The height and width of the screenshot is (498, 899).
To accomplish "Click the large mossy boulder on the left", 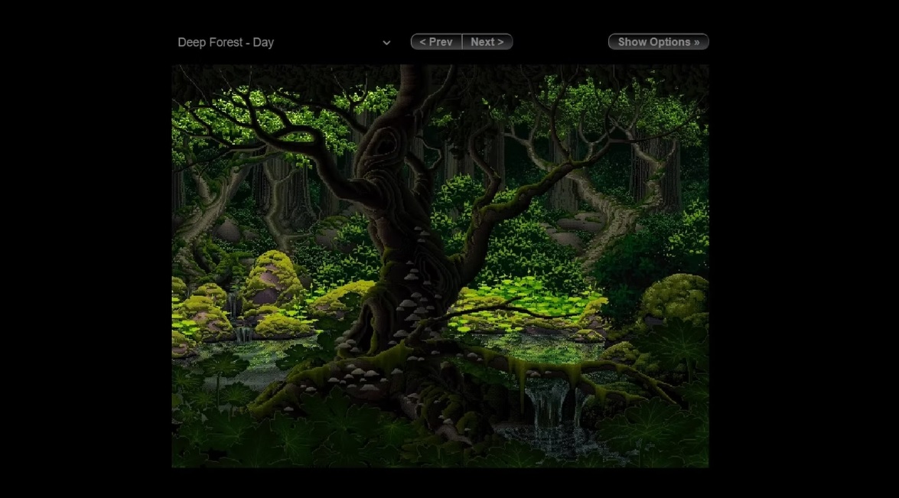I will [x=272, y=279].
